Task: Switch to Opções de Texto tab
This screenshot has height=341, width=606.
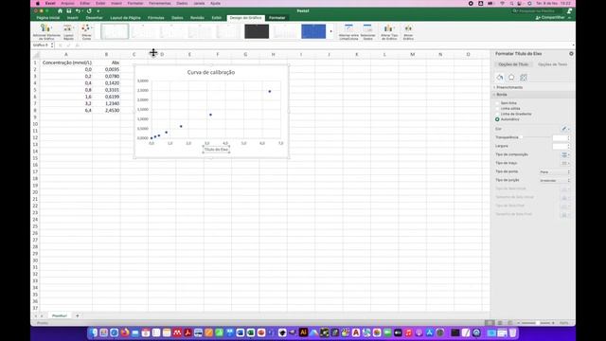Action: (552, 64)
